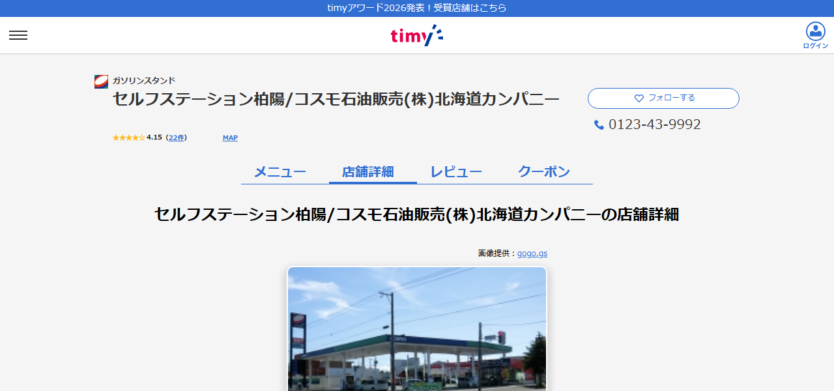Follow the store with フォローする button

pos(663,98)
